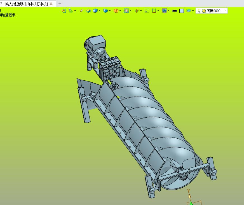Click the exit/return arrow icon in toolbar
This screenshot has height=205, width=244.
(64, 11)
